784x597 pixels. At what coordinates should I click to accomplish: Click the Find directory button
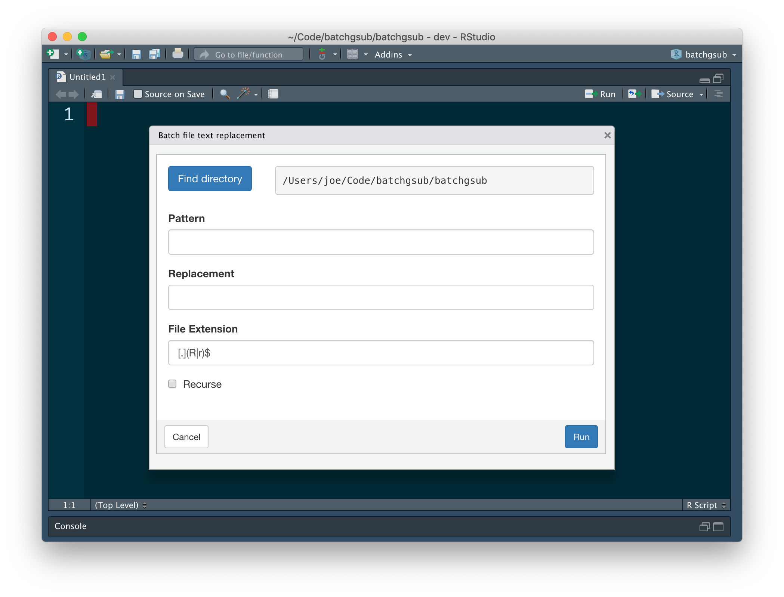210,179
